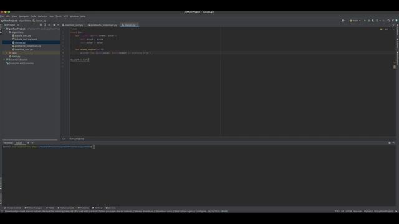
Task: Click pythonProject in the navigation bar
Action: (9, 21)
